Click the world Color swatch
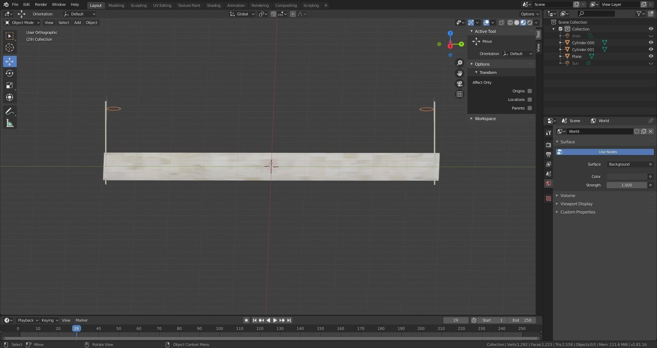 pos(627,177)
